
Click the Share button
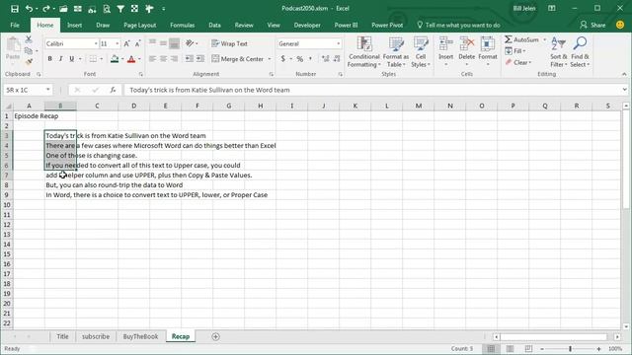(592, 25)
